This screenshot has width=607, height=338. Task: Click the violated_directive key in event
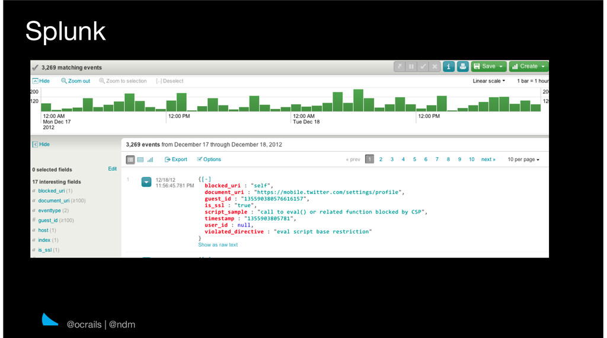coord(234,232)
